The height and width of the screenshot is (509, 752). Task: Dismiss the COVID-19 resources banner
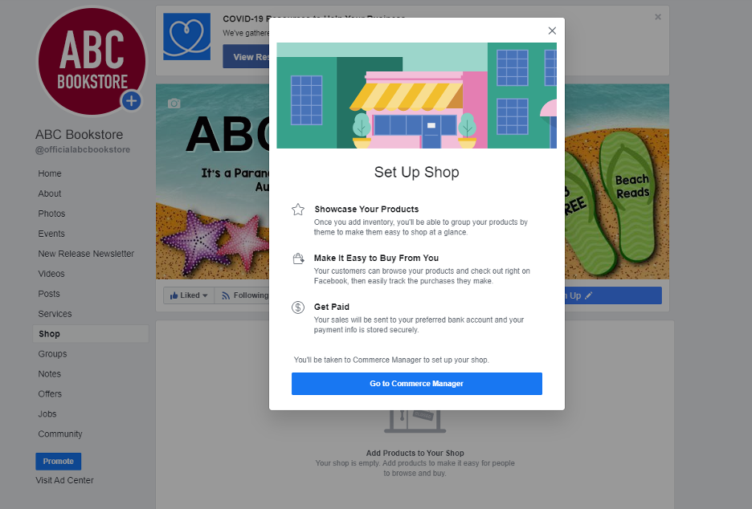(x=658, y=17)
